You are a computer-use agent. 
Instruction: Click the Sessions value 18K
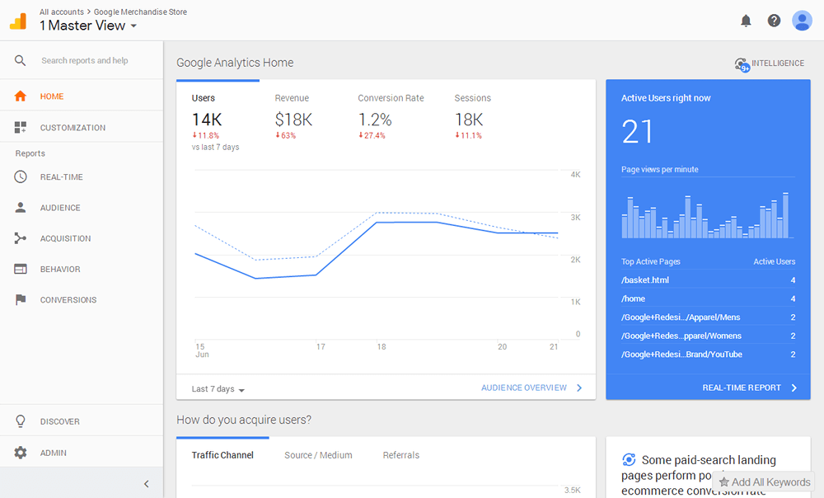tap(469, 120)
